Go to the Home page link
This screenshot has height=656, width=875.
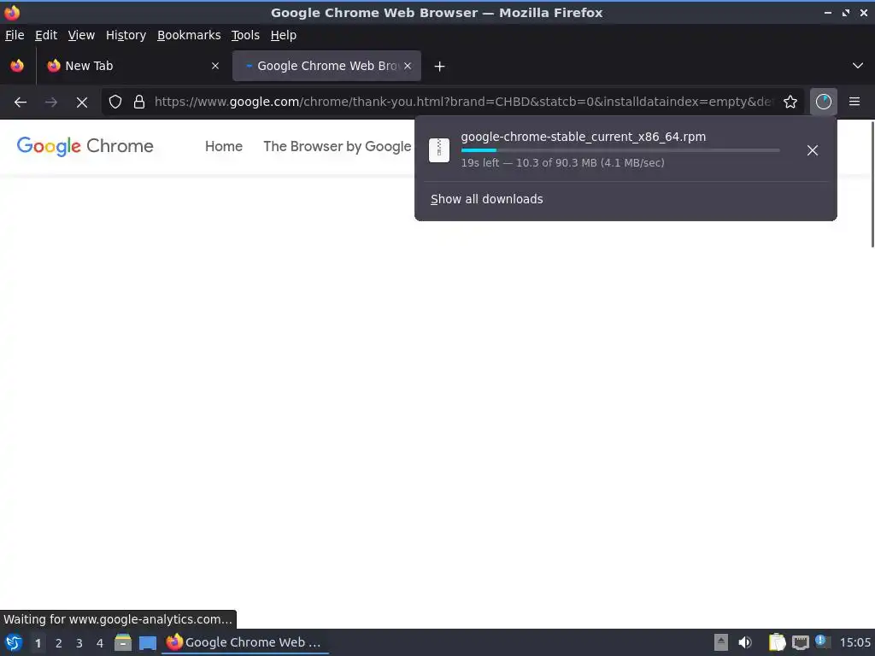[224, 147]
